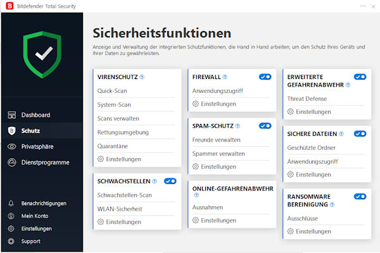Click the sidebar Einstellungen gear icon

(x=11, y=228)
